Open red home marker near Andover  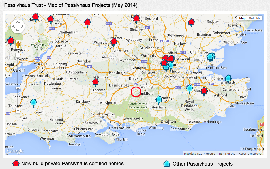pos(96,82)
